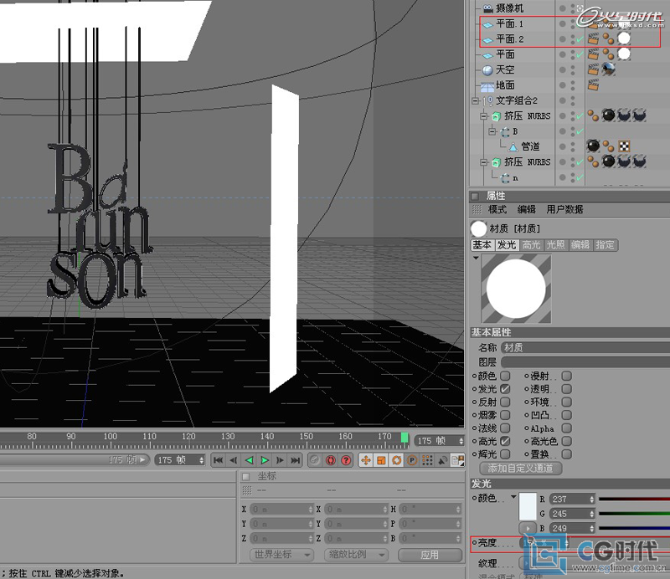Toggle scale keyframe recording icon
This screenshot has width=670, height=579.
[381, 460]
